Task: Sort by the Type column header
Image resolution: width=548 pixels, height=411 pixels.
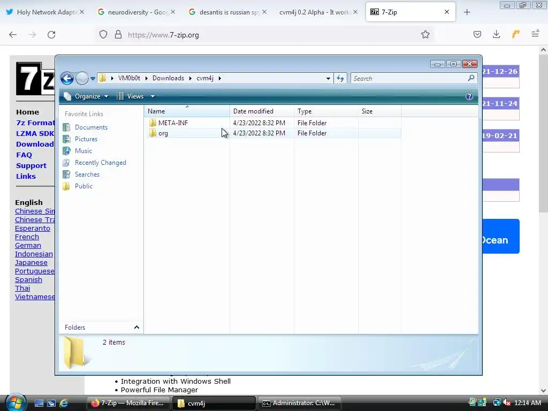Action: 326,111
